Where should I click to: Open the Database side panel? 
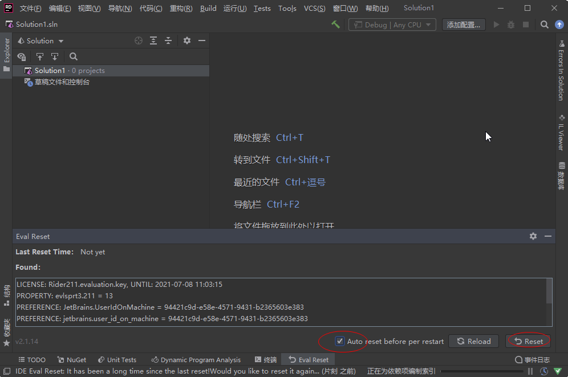coord(561,176)
